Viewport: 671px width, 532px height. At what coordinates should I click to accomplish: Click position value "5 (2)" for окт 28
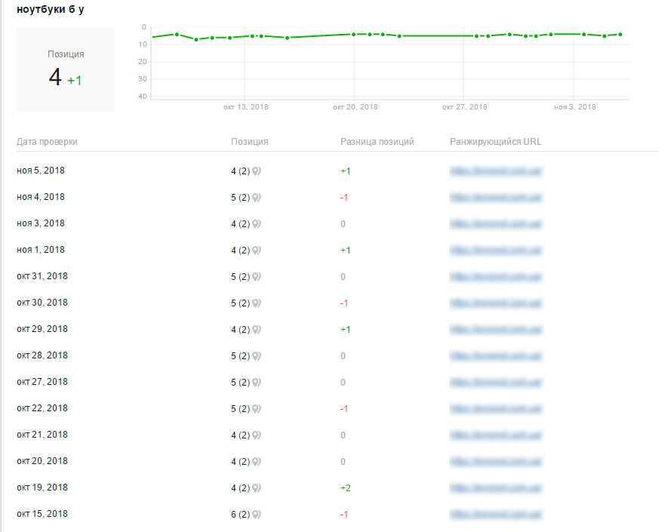click(241, 356)
